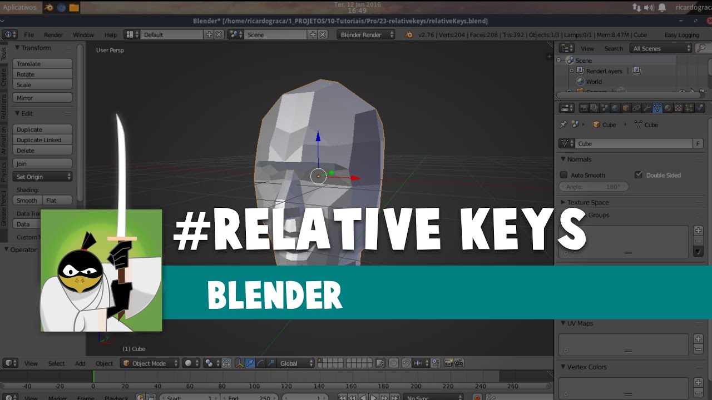Select the translate manipulator arrow icon

pyautogui.click(x=250, y=363)
